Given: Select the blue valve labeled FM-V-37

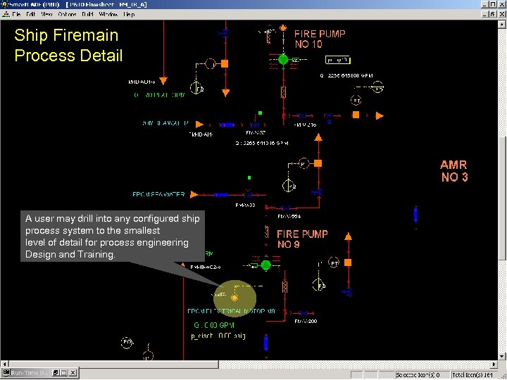Looking at the screenshot, I should (x=255, y=125).
